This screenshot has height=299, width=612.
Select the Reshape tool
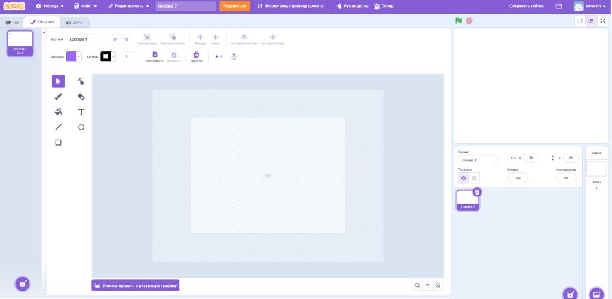(x=81, y=81)
